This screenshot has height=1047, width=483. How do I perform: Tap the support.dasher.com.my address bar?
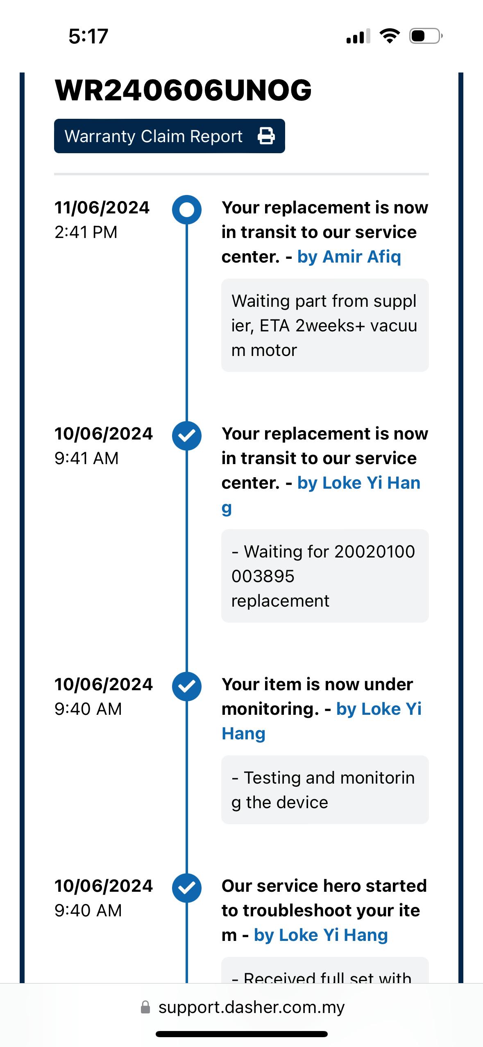pyautogui.click(x=251, y=1007)
